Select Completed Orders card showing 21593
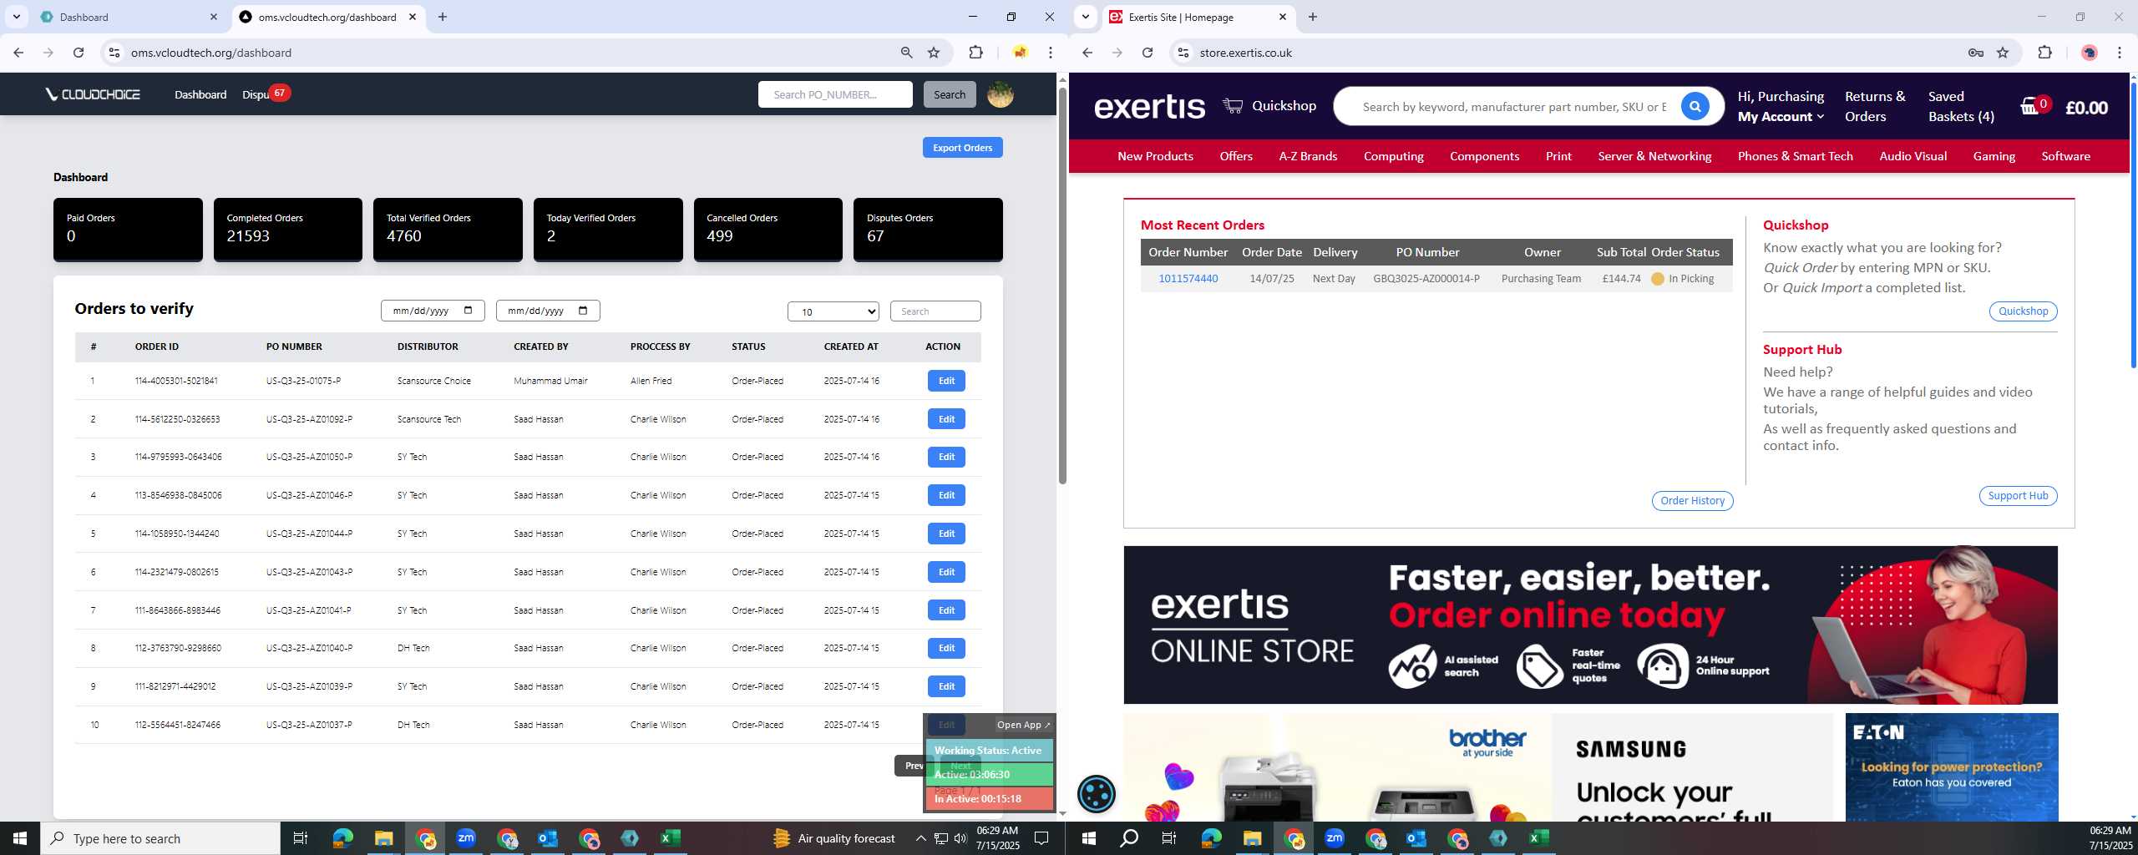 pyautogui.click(x=287, y=229)
